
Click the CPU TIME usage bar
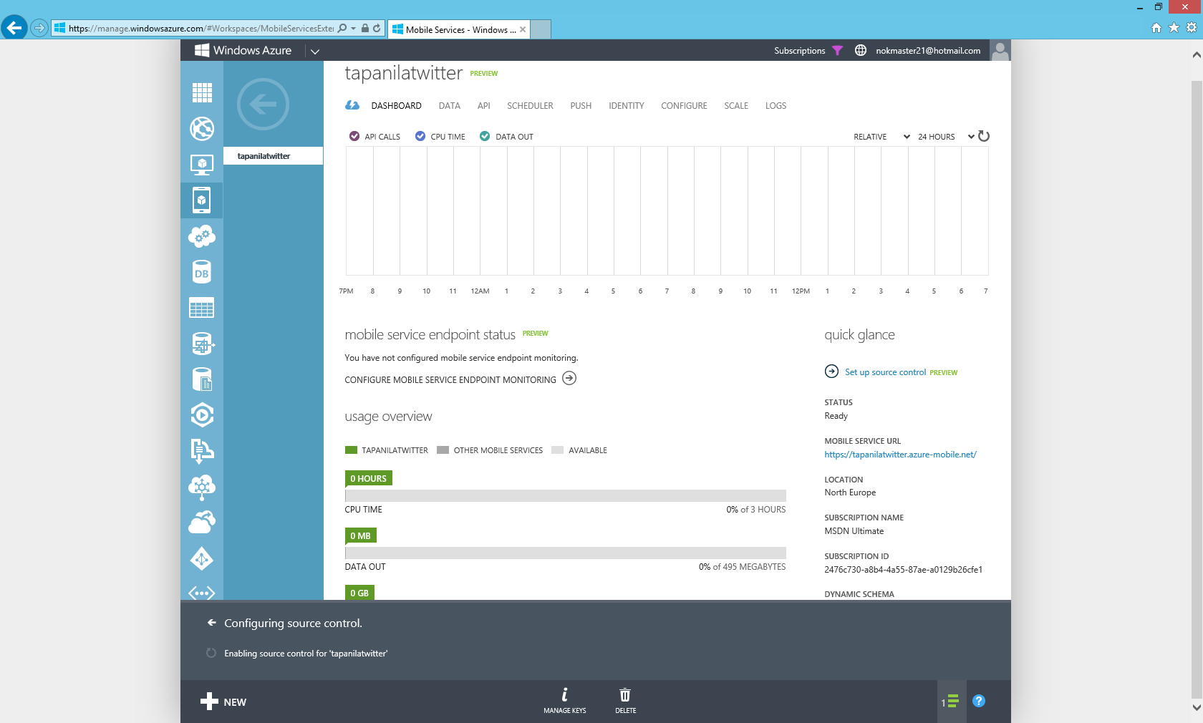tap(565, 495)
